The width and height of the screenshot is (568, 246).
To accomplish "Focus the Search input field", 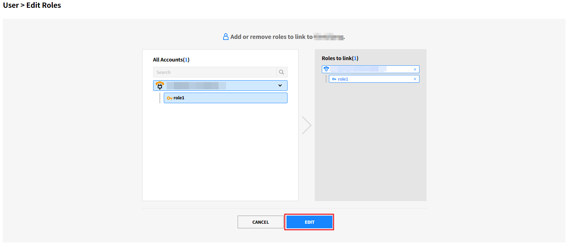I will (x=215, y=72).
